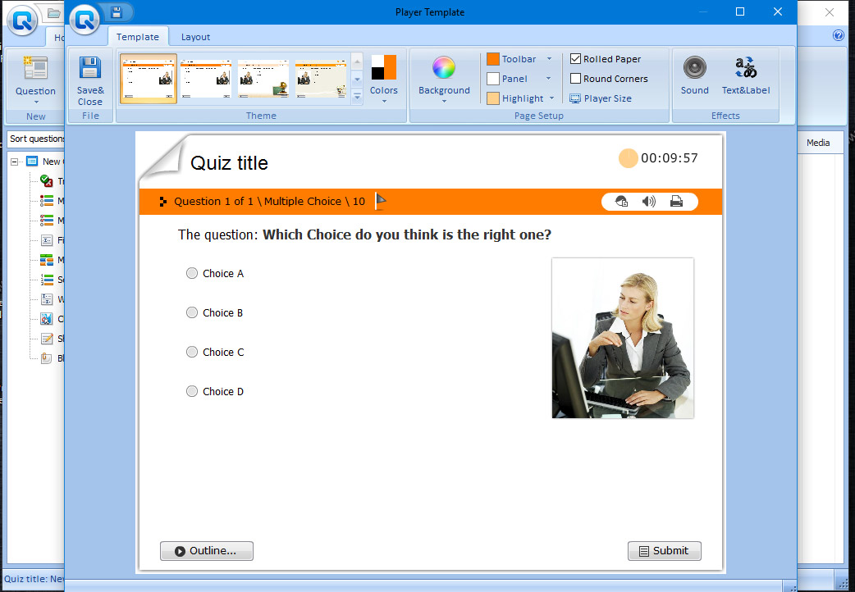Switch to the Layout tab

click(x=195, y=37)
